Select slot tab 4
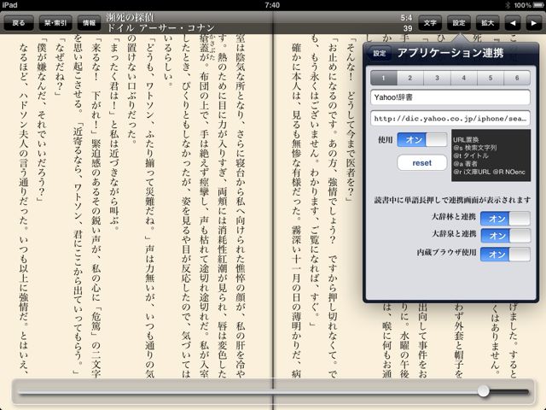 (464, 78)
